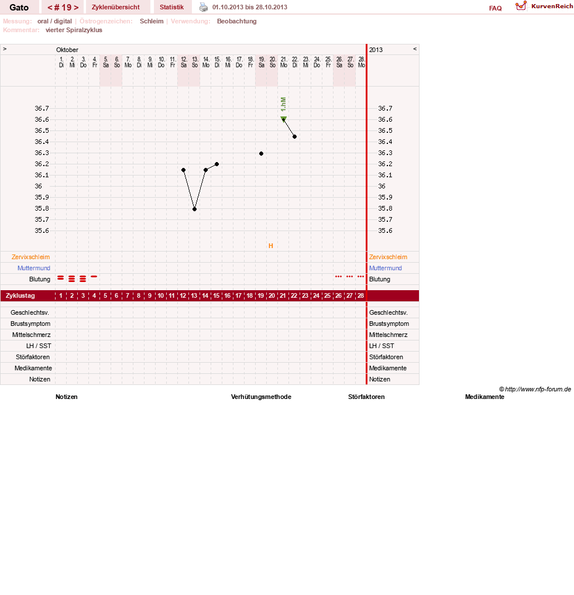Viewport: 574px width, 595px height.
Task: Click the heavy bleeding symbol on day 2
Action: point(71,279)
